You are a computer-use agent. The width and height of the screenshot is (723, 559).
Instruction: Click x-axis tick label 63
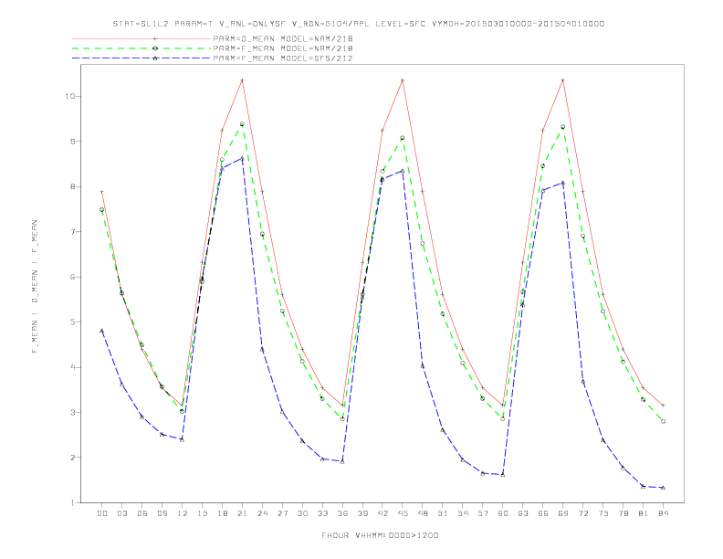[x=523, y=513]
